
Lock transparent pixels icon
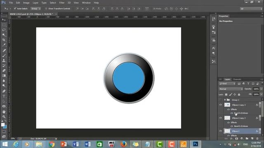(226, 95)
